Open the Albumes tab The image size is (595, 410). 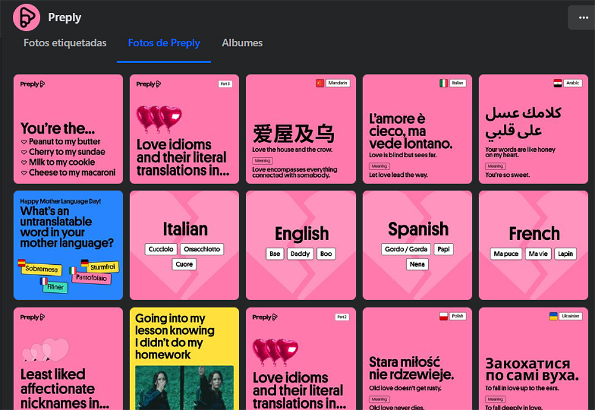tap(242, 43)
